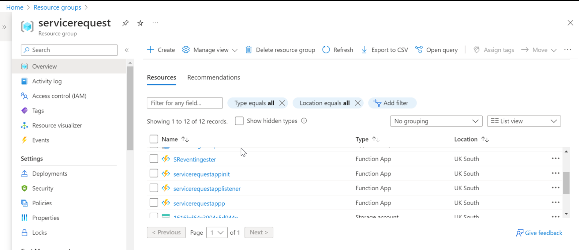Open the Resource visualizer from sidebar
Screen dimensions: 579x250
coord(57,126)
